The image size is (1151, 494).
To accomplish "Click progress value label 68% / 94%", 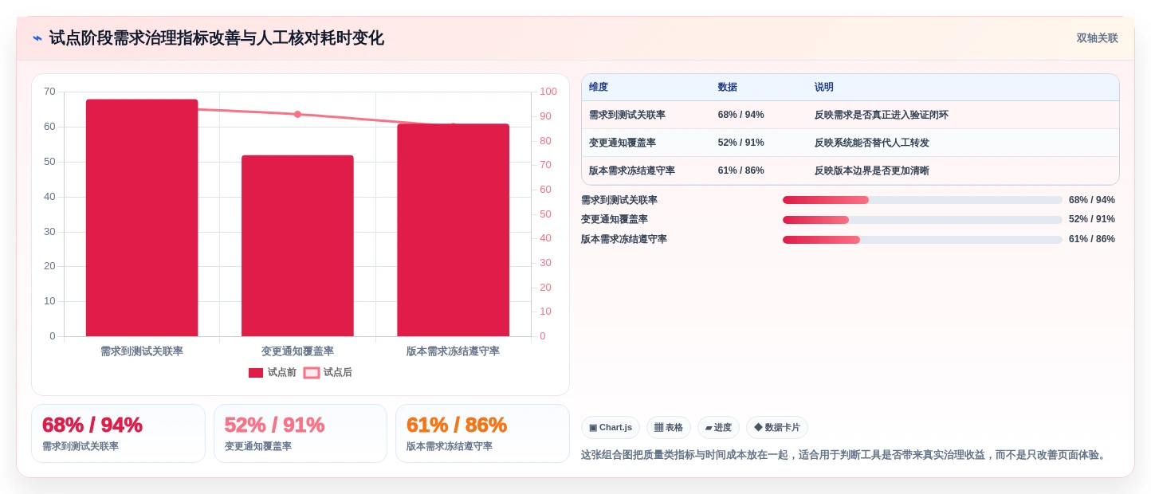I will pyautogui.click(x=1092, y=200).
